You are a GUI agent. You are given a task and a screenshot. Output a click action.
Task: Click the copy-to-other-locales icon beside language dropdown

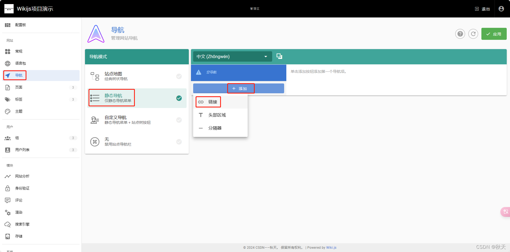pos(279,56)
